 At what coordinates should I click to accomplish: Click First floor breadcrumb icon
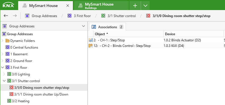[x=70, y=16]
